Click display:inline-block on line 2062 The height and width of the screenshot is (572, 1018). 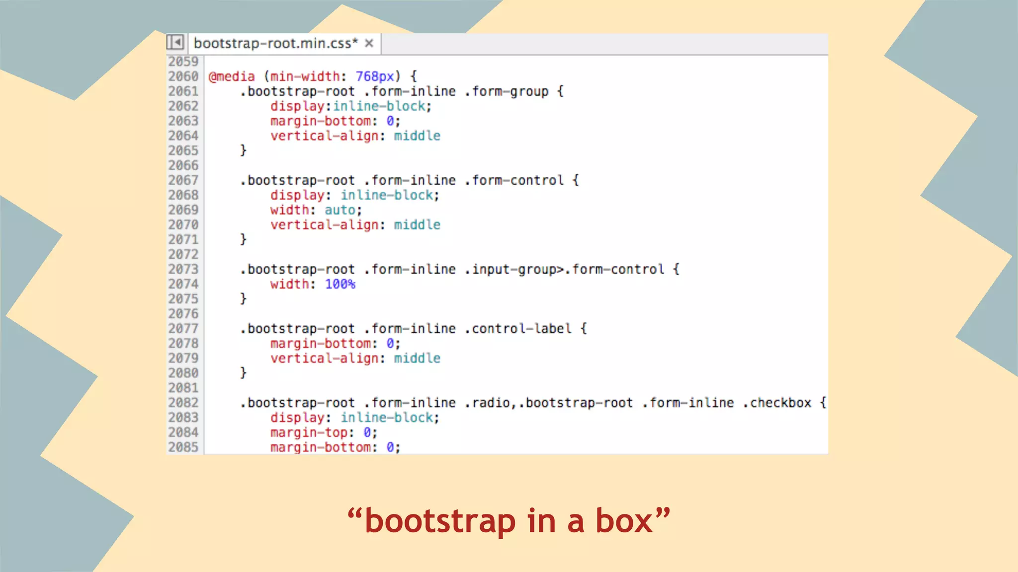[x=350, y=107]
